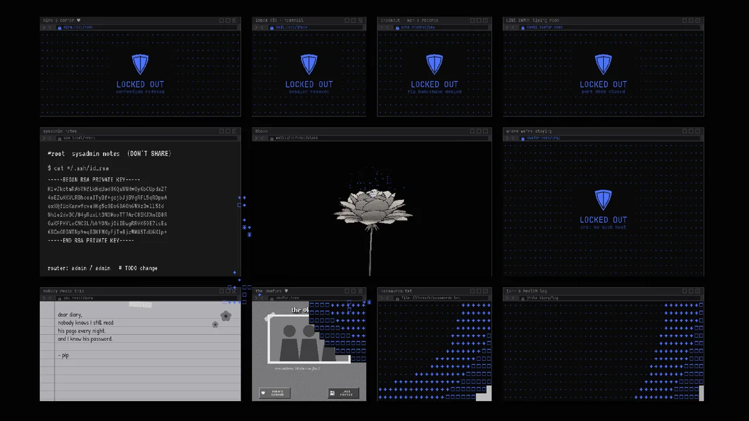
Task: Click the lock icon in the mira's corner address bar
Action: click(59, 27)
